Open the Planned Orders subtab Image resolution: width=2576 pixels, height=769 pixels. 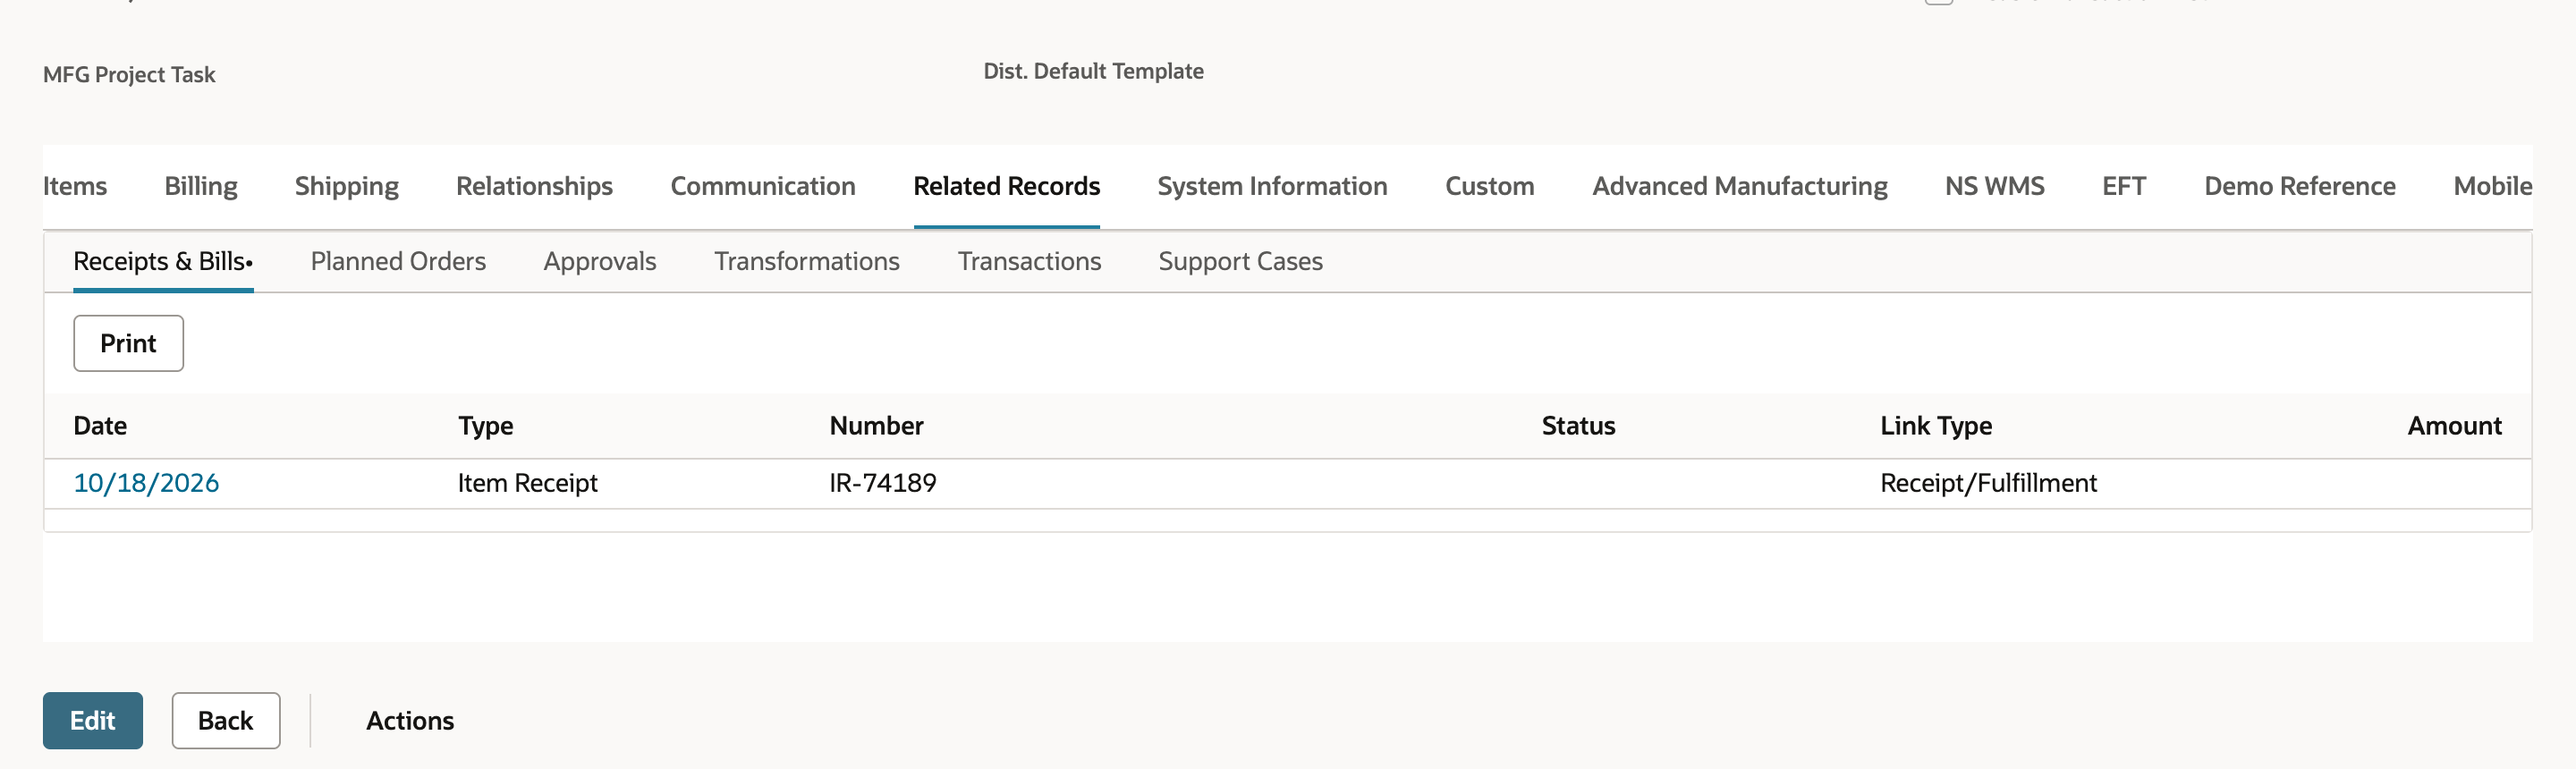click(398, 261)
